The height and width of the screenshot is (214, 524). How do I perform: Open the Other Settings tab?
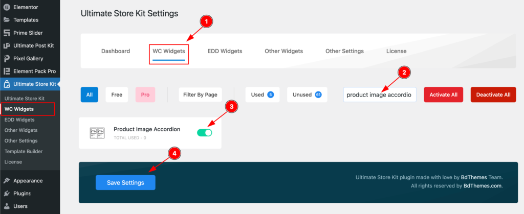[x=344, y=51]
